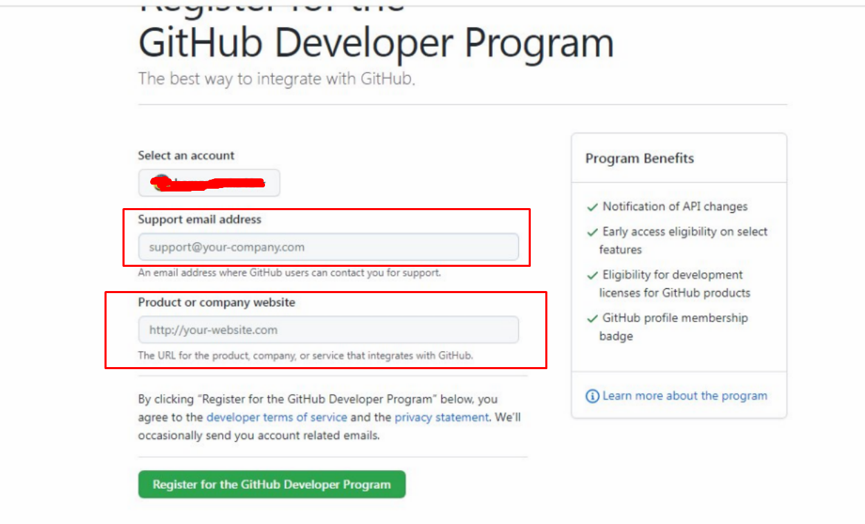Click the checkmark beside Eligibility for development licenses
This screenshot has width=865, height=524.
coord(592,275)
